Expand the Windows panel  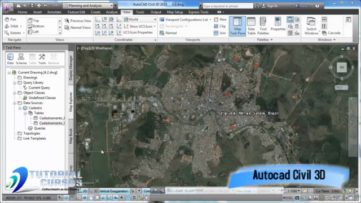click(327, 40)
